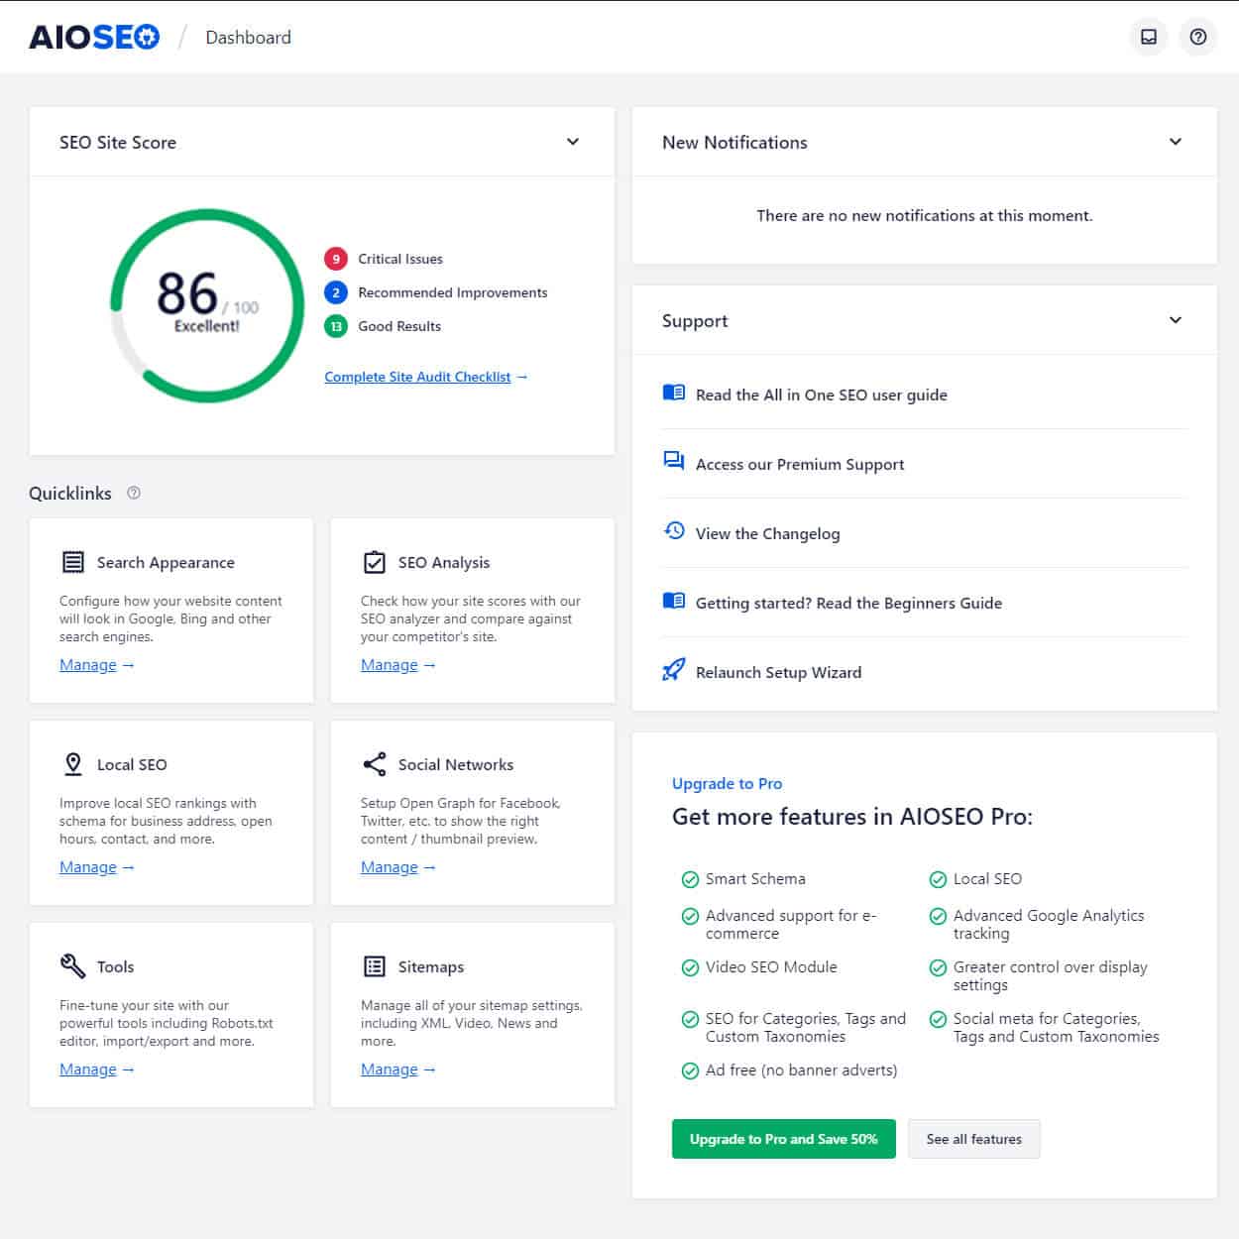This screenshot has height=1239, width=1239.
Task: Access our Premium Support link
Action: coord(800,464)
